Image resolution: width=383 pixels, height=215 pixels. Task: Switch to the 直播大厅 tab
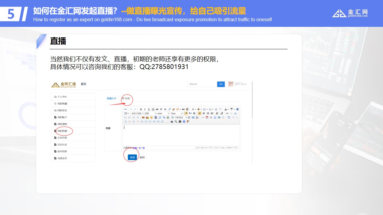tap(112, 98)
